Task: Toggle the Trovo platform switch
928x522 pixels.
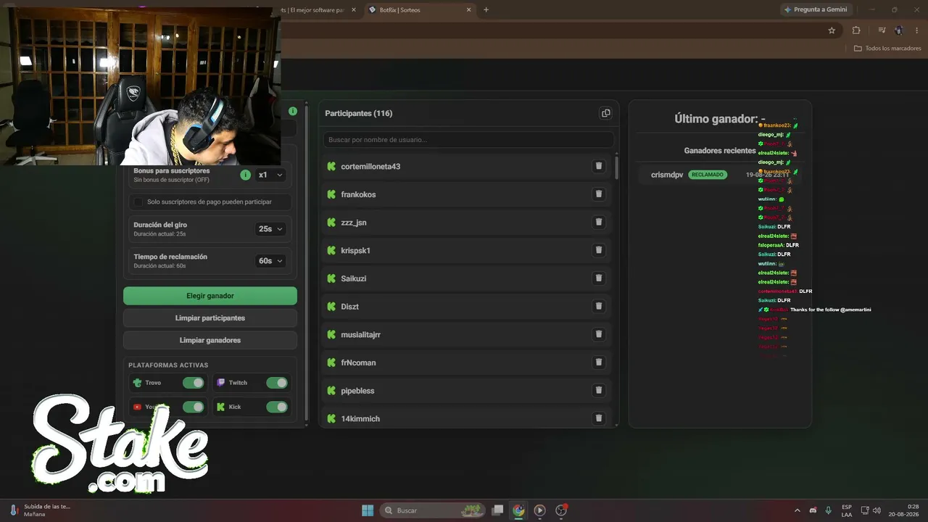Action: click(x=194, y=383)
